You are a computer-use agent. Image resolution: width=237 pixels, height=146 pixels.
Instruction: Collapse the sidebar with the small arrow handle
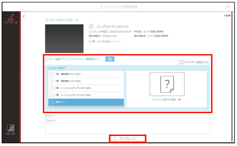click(x=20, y=77)
